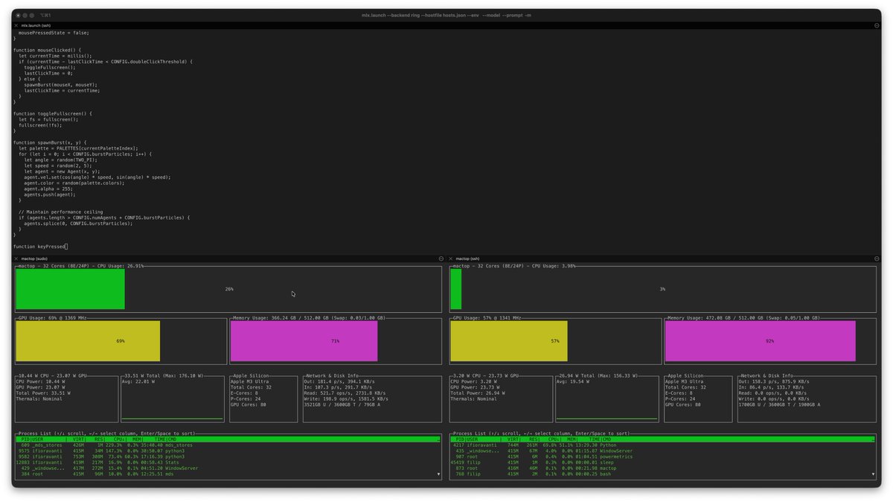This screenshot has height=502, width=893.
Task: Close the mactop (sudo) pane
Action: pyautogui.click(x=16, y=258)
